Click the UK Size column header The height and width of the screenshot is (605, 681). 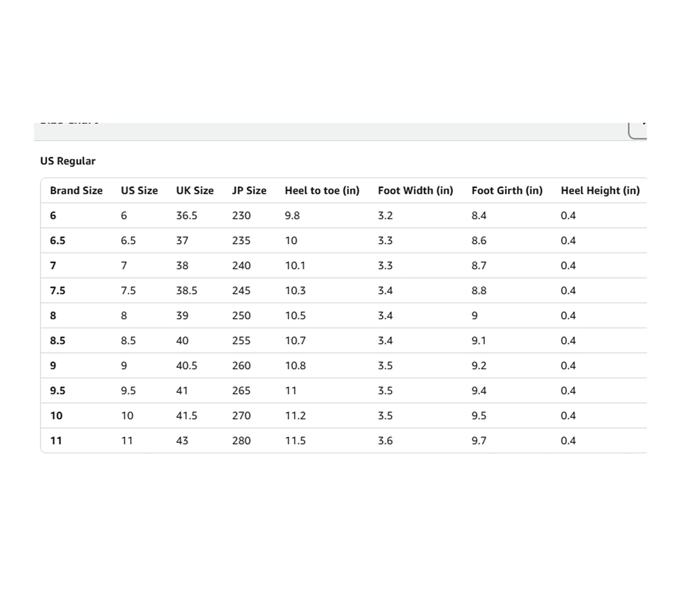(x=195, y=191)
